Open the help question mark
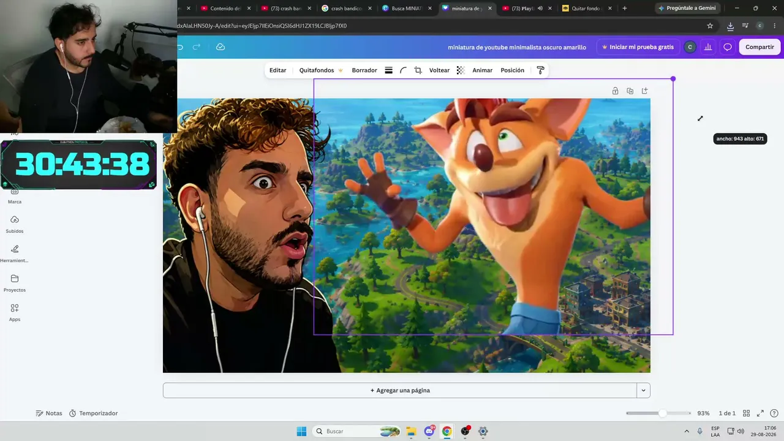Image resolution: width=784 pixels, height=441 pixels. 774,413
